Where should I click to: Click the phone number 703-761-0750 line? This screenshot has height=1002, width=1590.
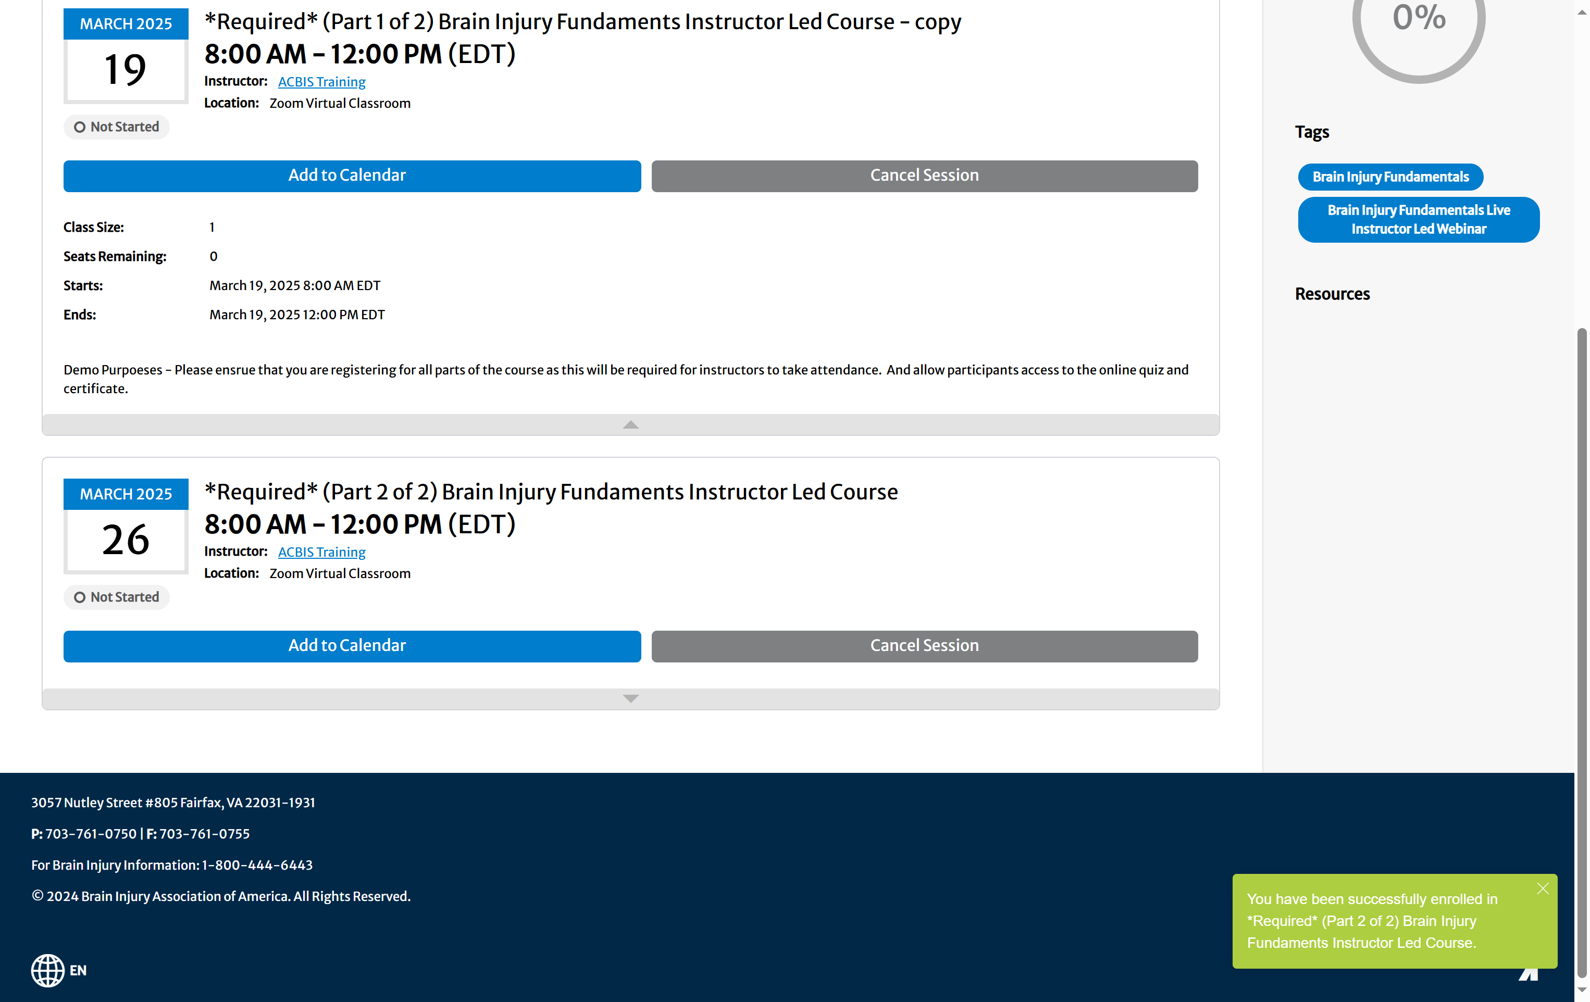[x=140, y=834]
